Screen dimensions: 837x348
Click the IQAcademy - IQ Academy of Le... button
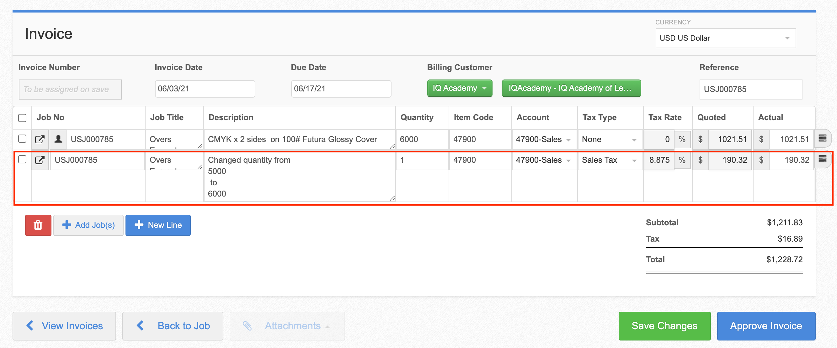pyautogui.click(x=571, y=88)
